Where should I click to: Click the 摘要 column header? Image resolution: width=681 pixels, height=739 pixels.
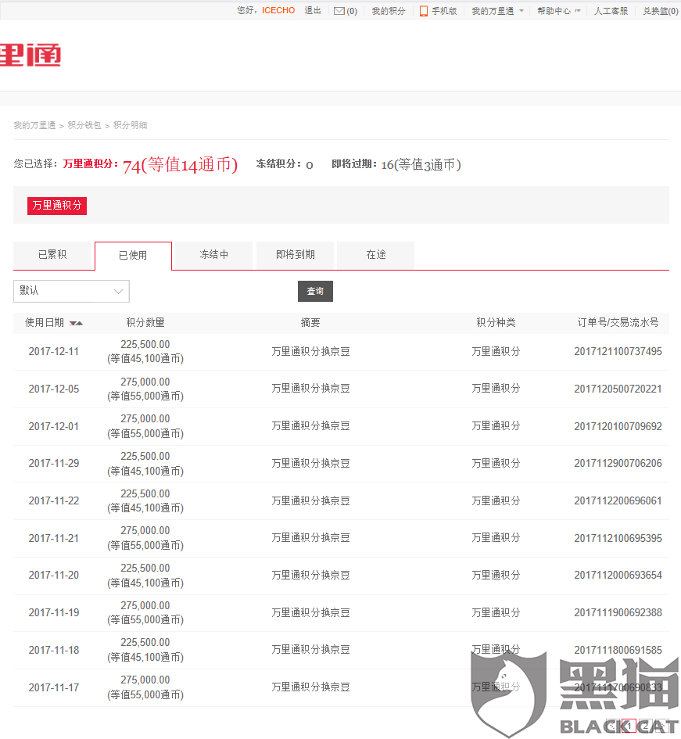click(x=310, y=323)
